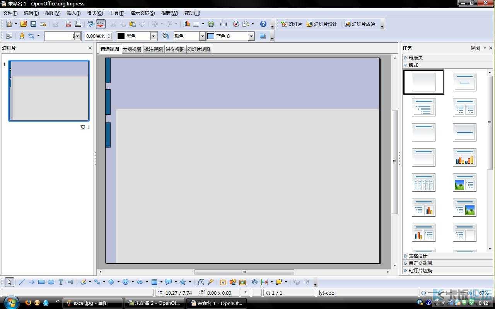This screenshot has width=495, height=309.
Task: Open the Navigator compass icon
Action: coord(236,24)
